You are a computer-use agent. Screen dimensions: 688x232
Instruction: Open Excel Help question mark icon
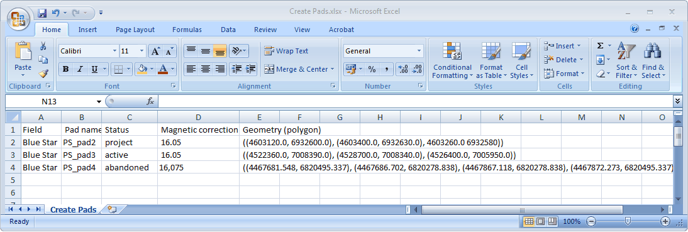point(635,29)
